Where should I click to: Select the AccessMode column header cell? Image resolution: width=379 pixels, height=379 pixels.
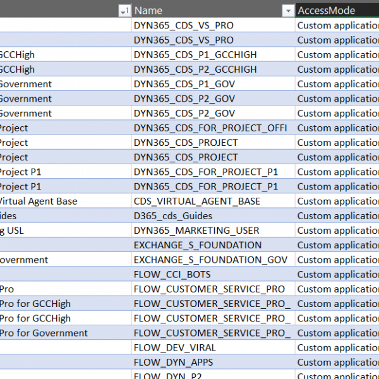(337, 10)
